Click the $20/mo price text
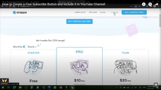The image size is (161, 90). pos(125,80)
